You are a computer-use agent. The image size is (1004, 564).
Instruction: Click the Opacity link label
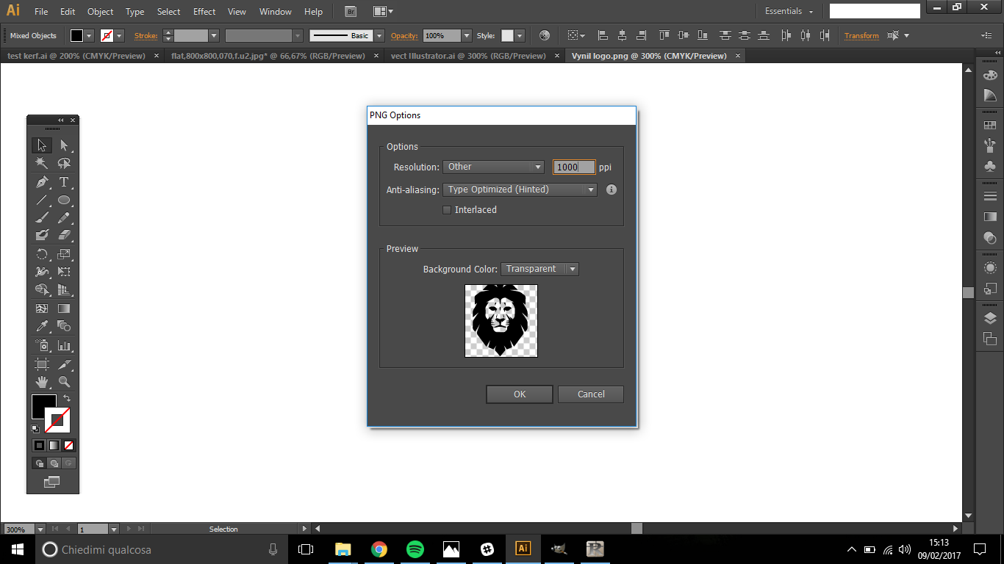(x=404, y=35)
